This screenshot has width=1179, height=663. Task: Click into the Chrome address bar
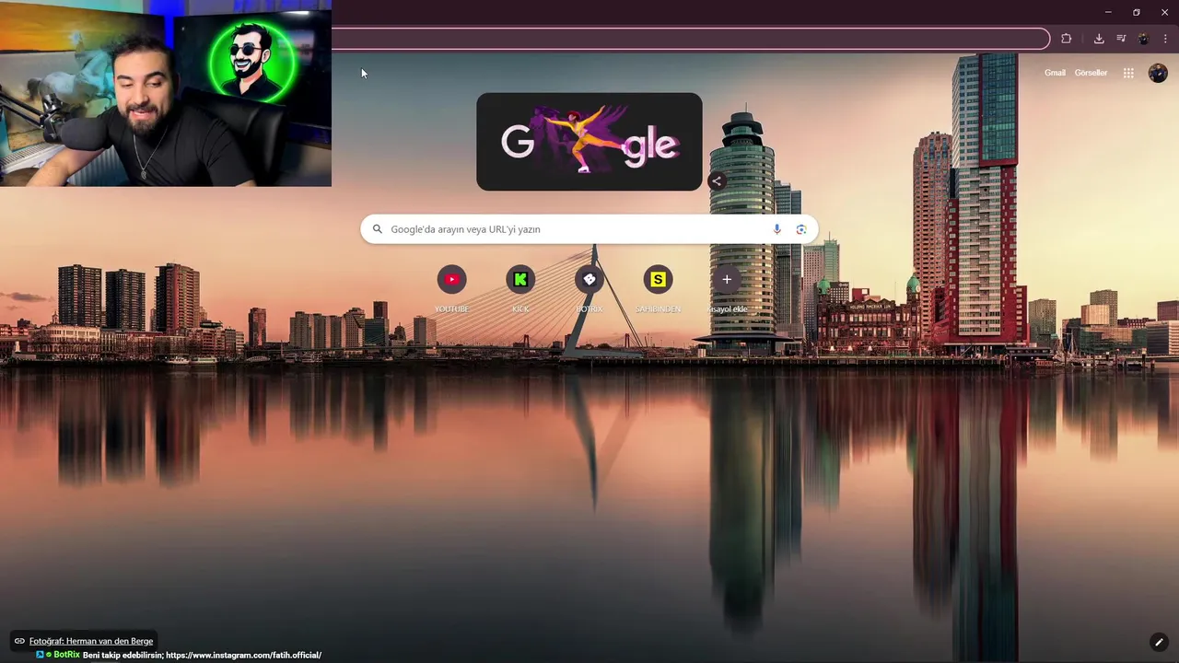(689, 39)
